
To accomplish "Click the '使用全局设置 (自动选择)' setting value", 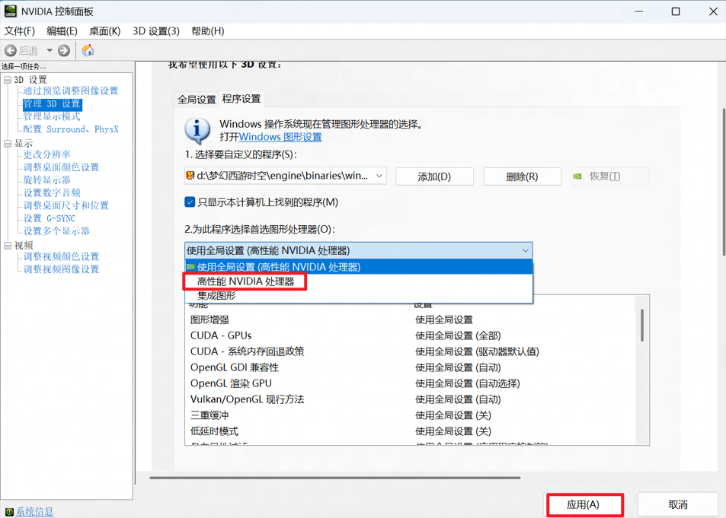I will (x=468, y=383).
